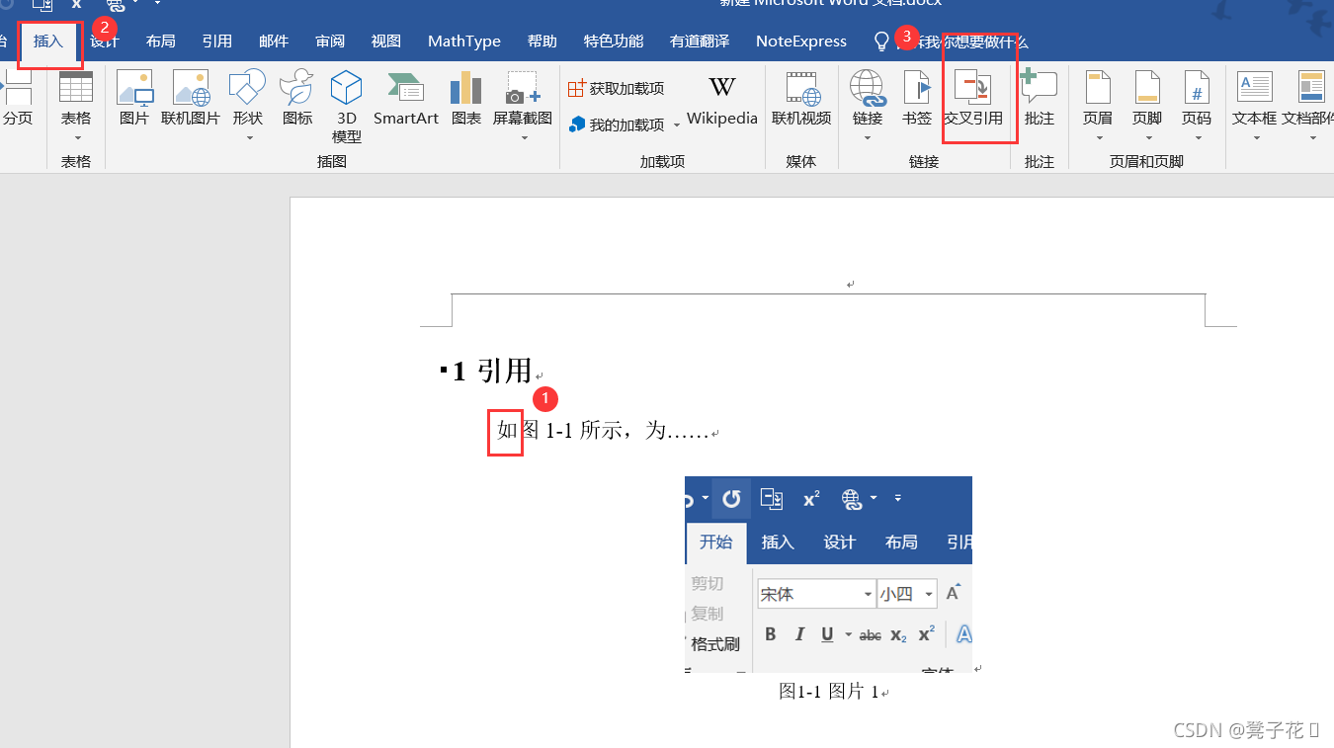The width and height of the screenshot is (1334, 748).
Task: Launch the Wikipedia add-in
Action: point(722,99)
